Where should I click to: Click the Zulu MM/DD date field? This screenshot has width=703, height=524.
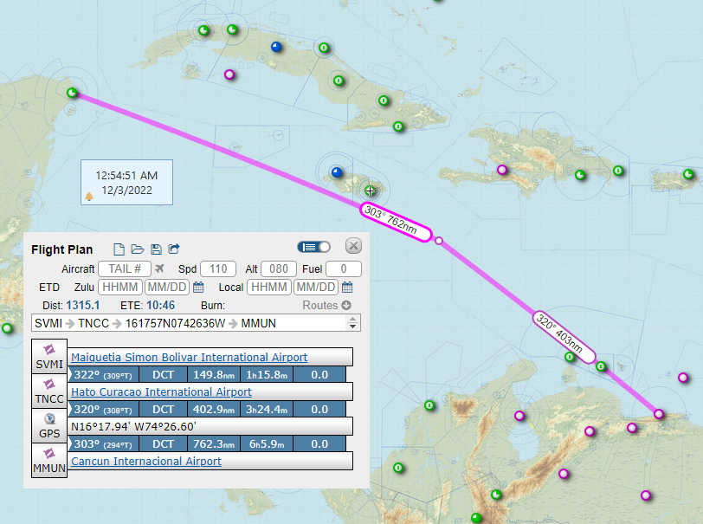[167, 288]
